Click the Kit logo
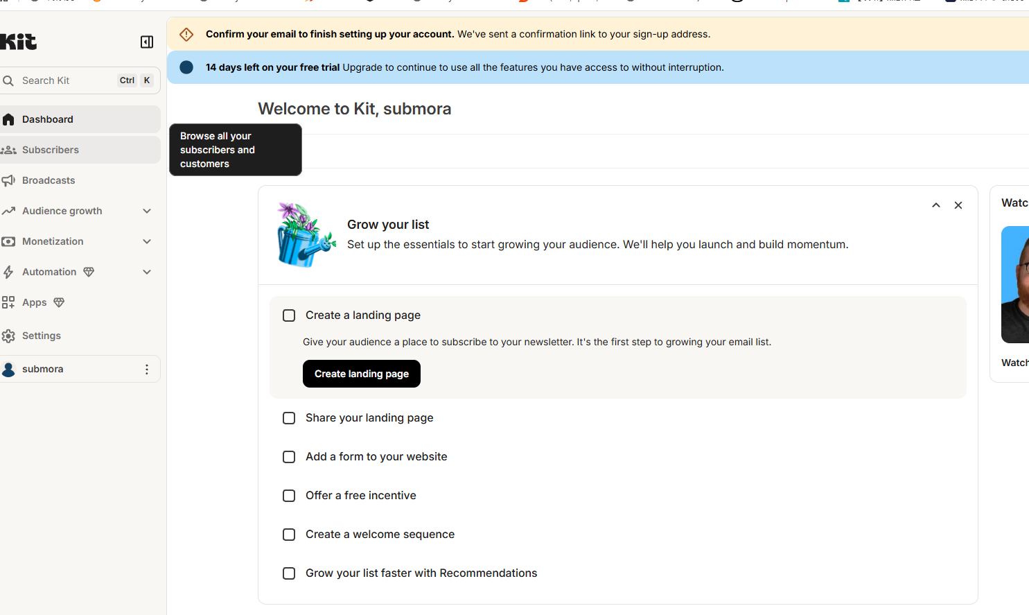This screenshot has height=615, width=1029. tap(18, 42)
